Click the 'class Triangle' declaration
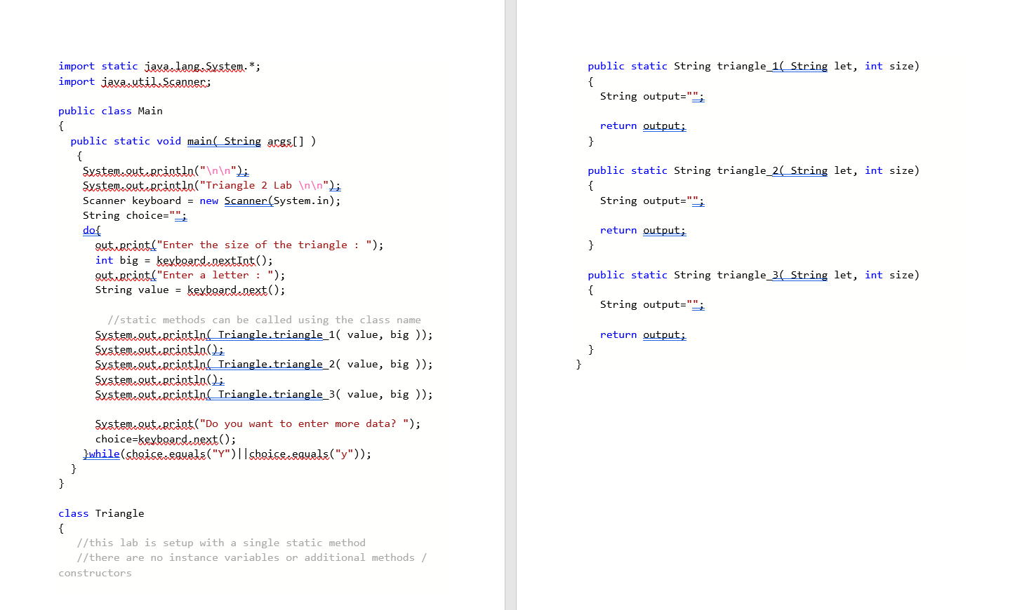 coord(101,513)
